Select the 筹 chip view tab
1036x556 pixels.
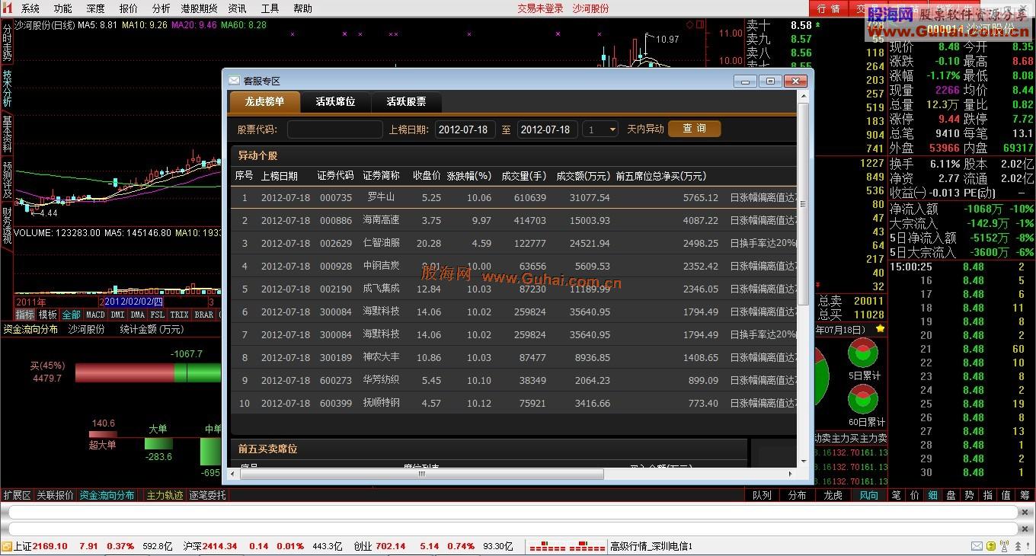click(1025, 495)
